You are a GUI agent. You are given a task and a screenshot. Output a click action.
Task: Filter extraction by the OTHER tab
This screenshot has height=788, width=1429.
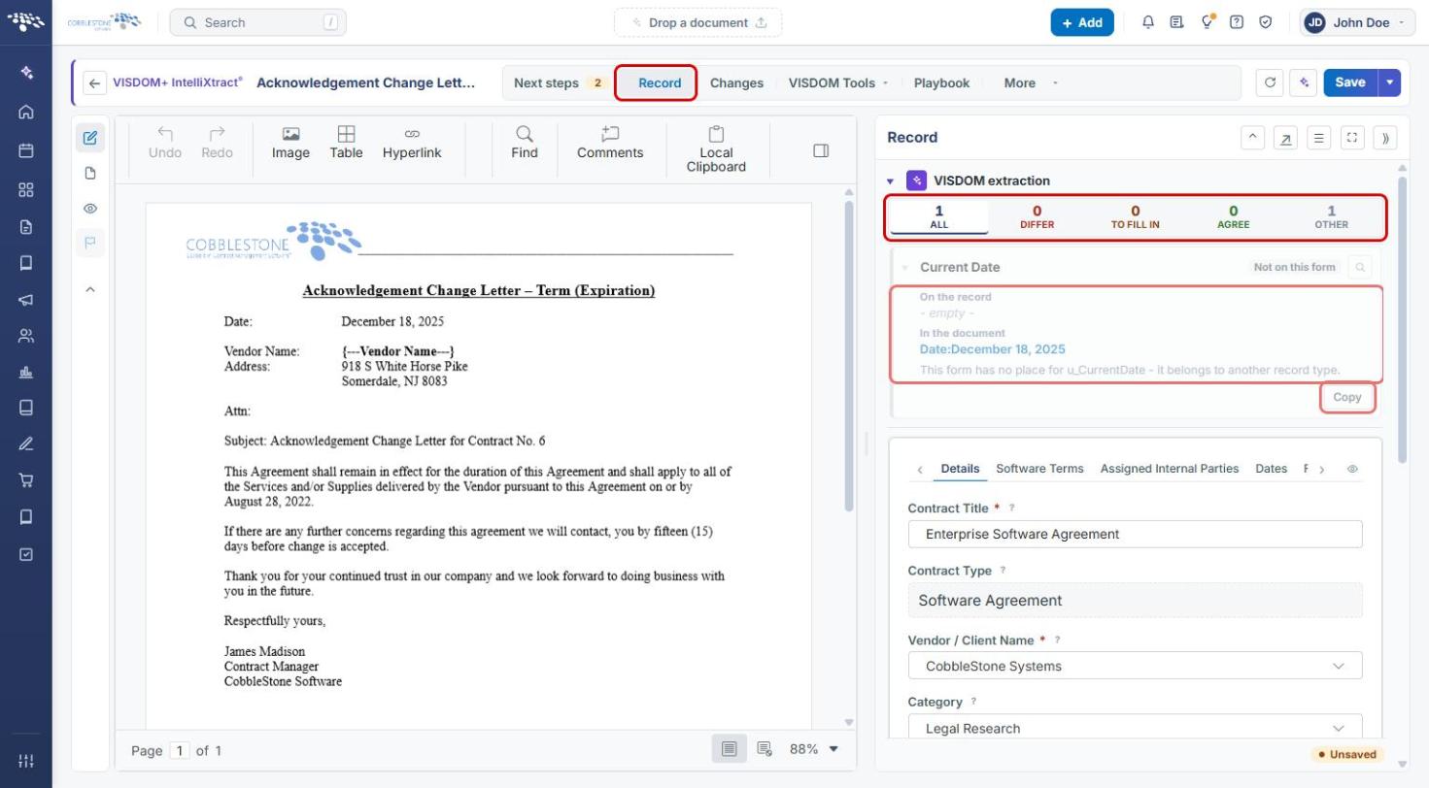point(1331,216)
